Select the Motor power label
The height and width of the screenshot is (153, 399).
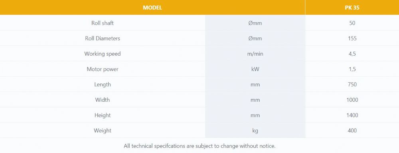pos(103,69)
